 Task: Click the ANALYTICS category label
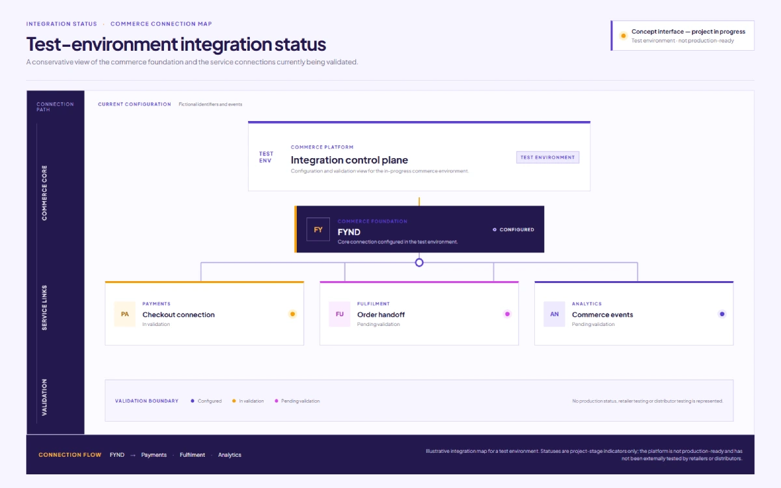[x=587, y=304]
